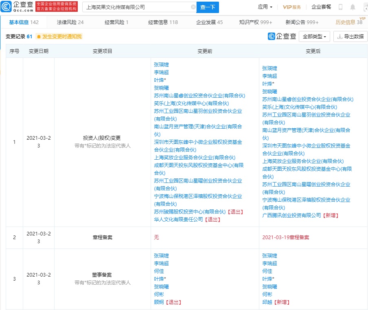The image size is (368, 310).
Task: Open 深圳市天图东峰 fund link in 变更后 column
Action: (306, 150)
